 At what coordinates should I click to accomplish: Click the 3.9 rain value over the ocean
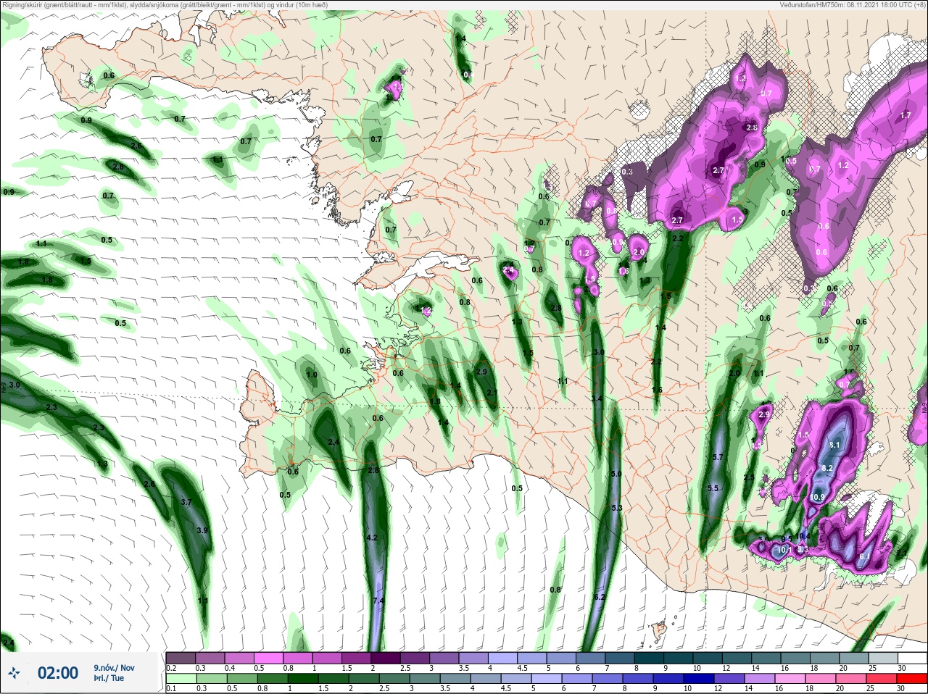point(202,530)
